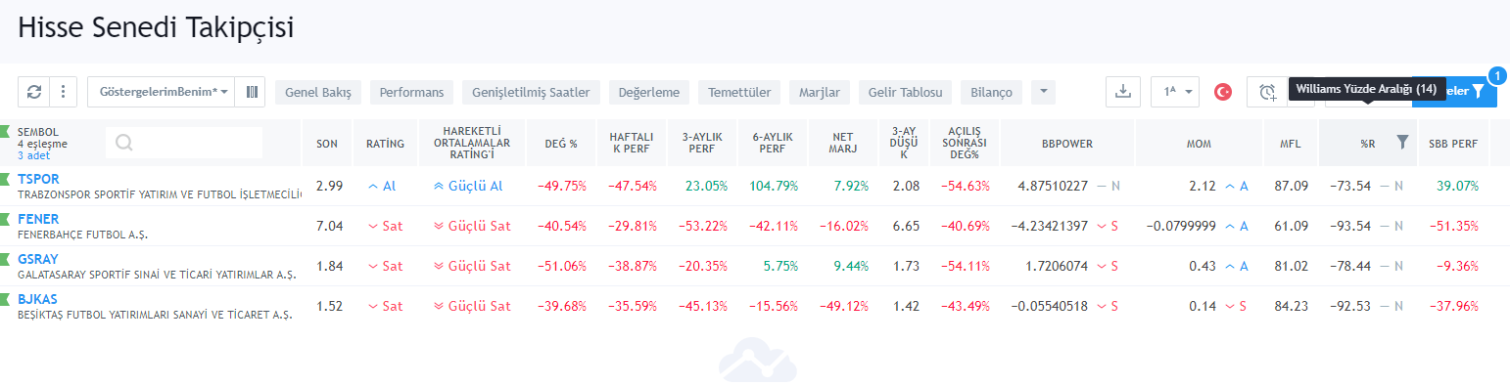Click the symbol search input field
The width and height of the screenshot is (1510, 385).
tap(184, 143)
